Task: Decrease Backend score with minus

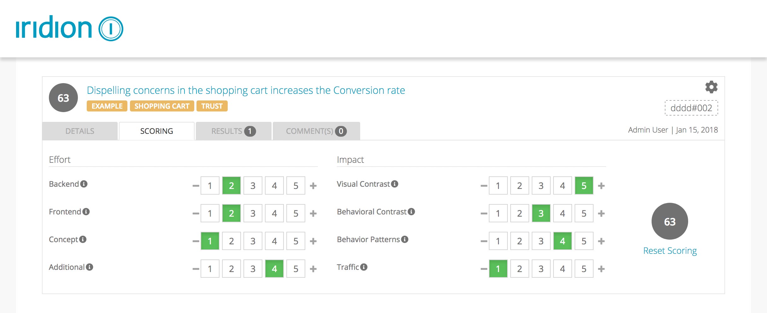Action: [x=196, y=186]
